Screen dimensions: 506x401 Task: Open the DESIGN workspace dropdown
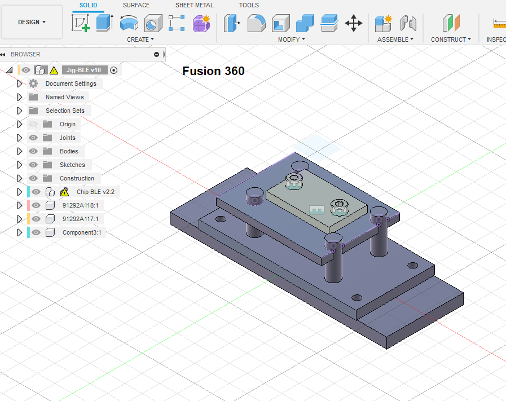tap(32, 22)
